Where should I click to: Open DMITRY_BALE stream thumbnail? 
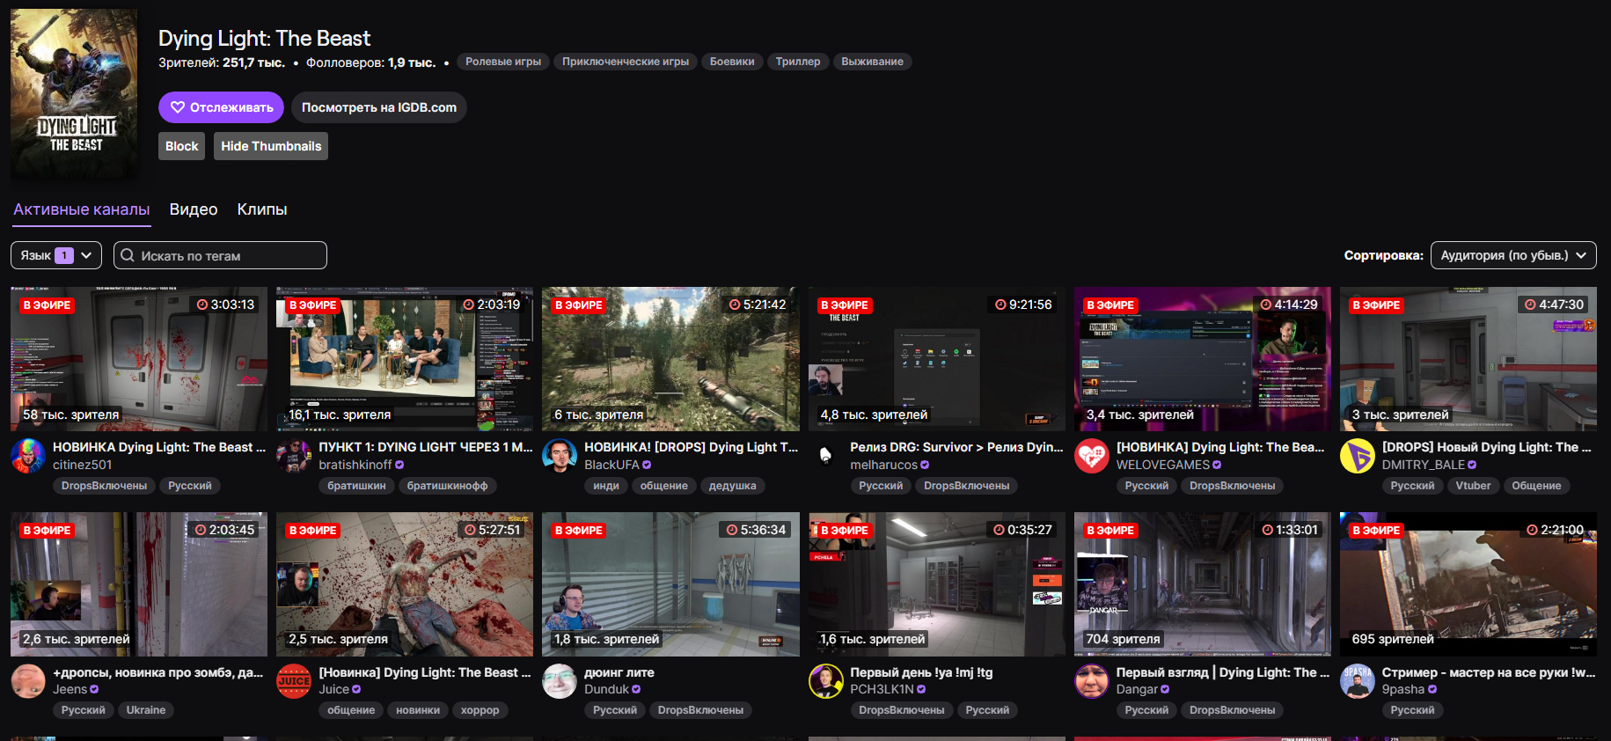(1468, 359)
